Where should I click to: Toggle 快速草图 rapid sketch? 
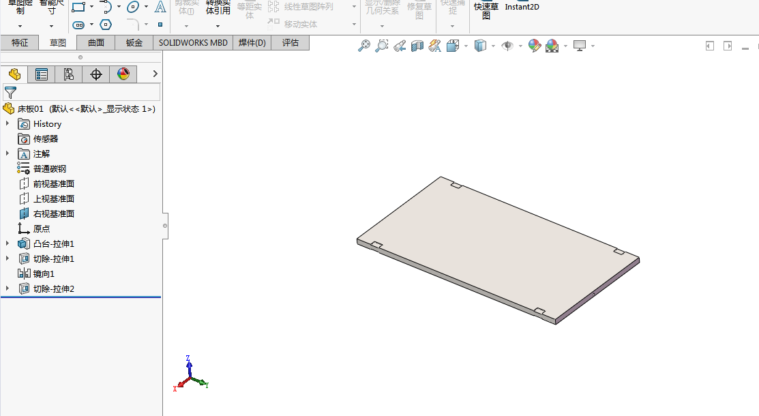486,10
